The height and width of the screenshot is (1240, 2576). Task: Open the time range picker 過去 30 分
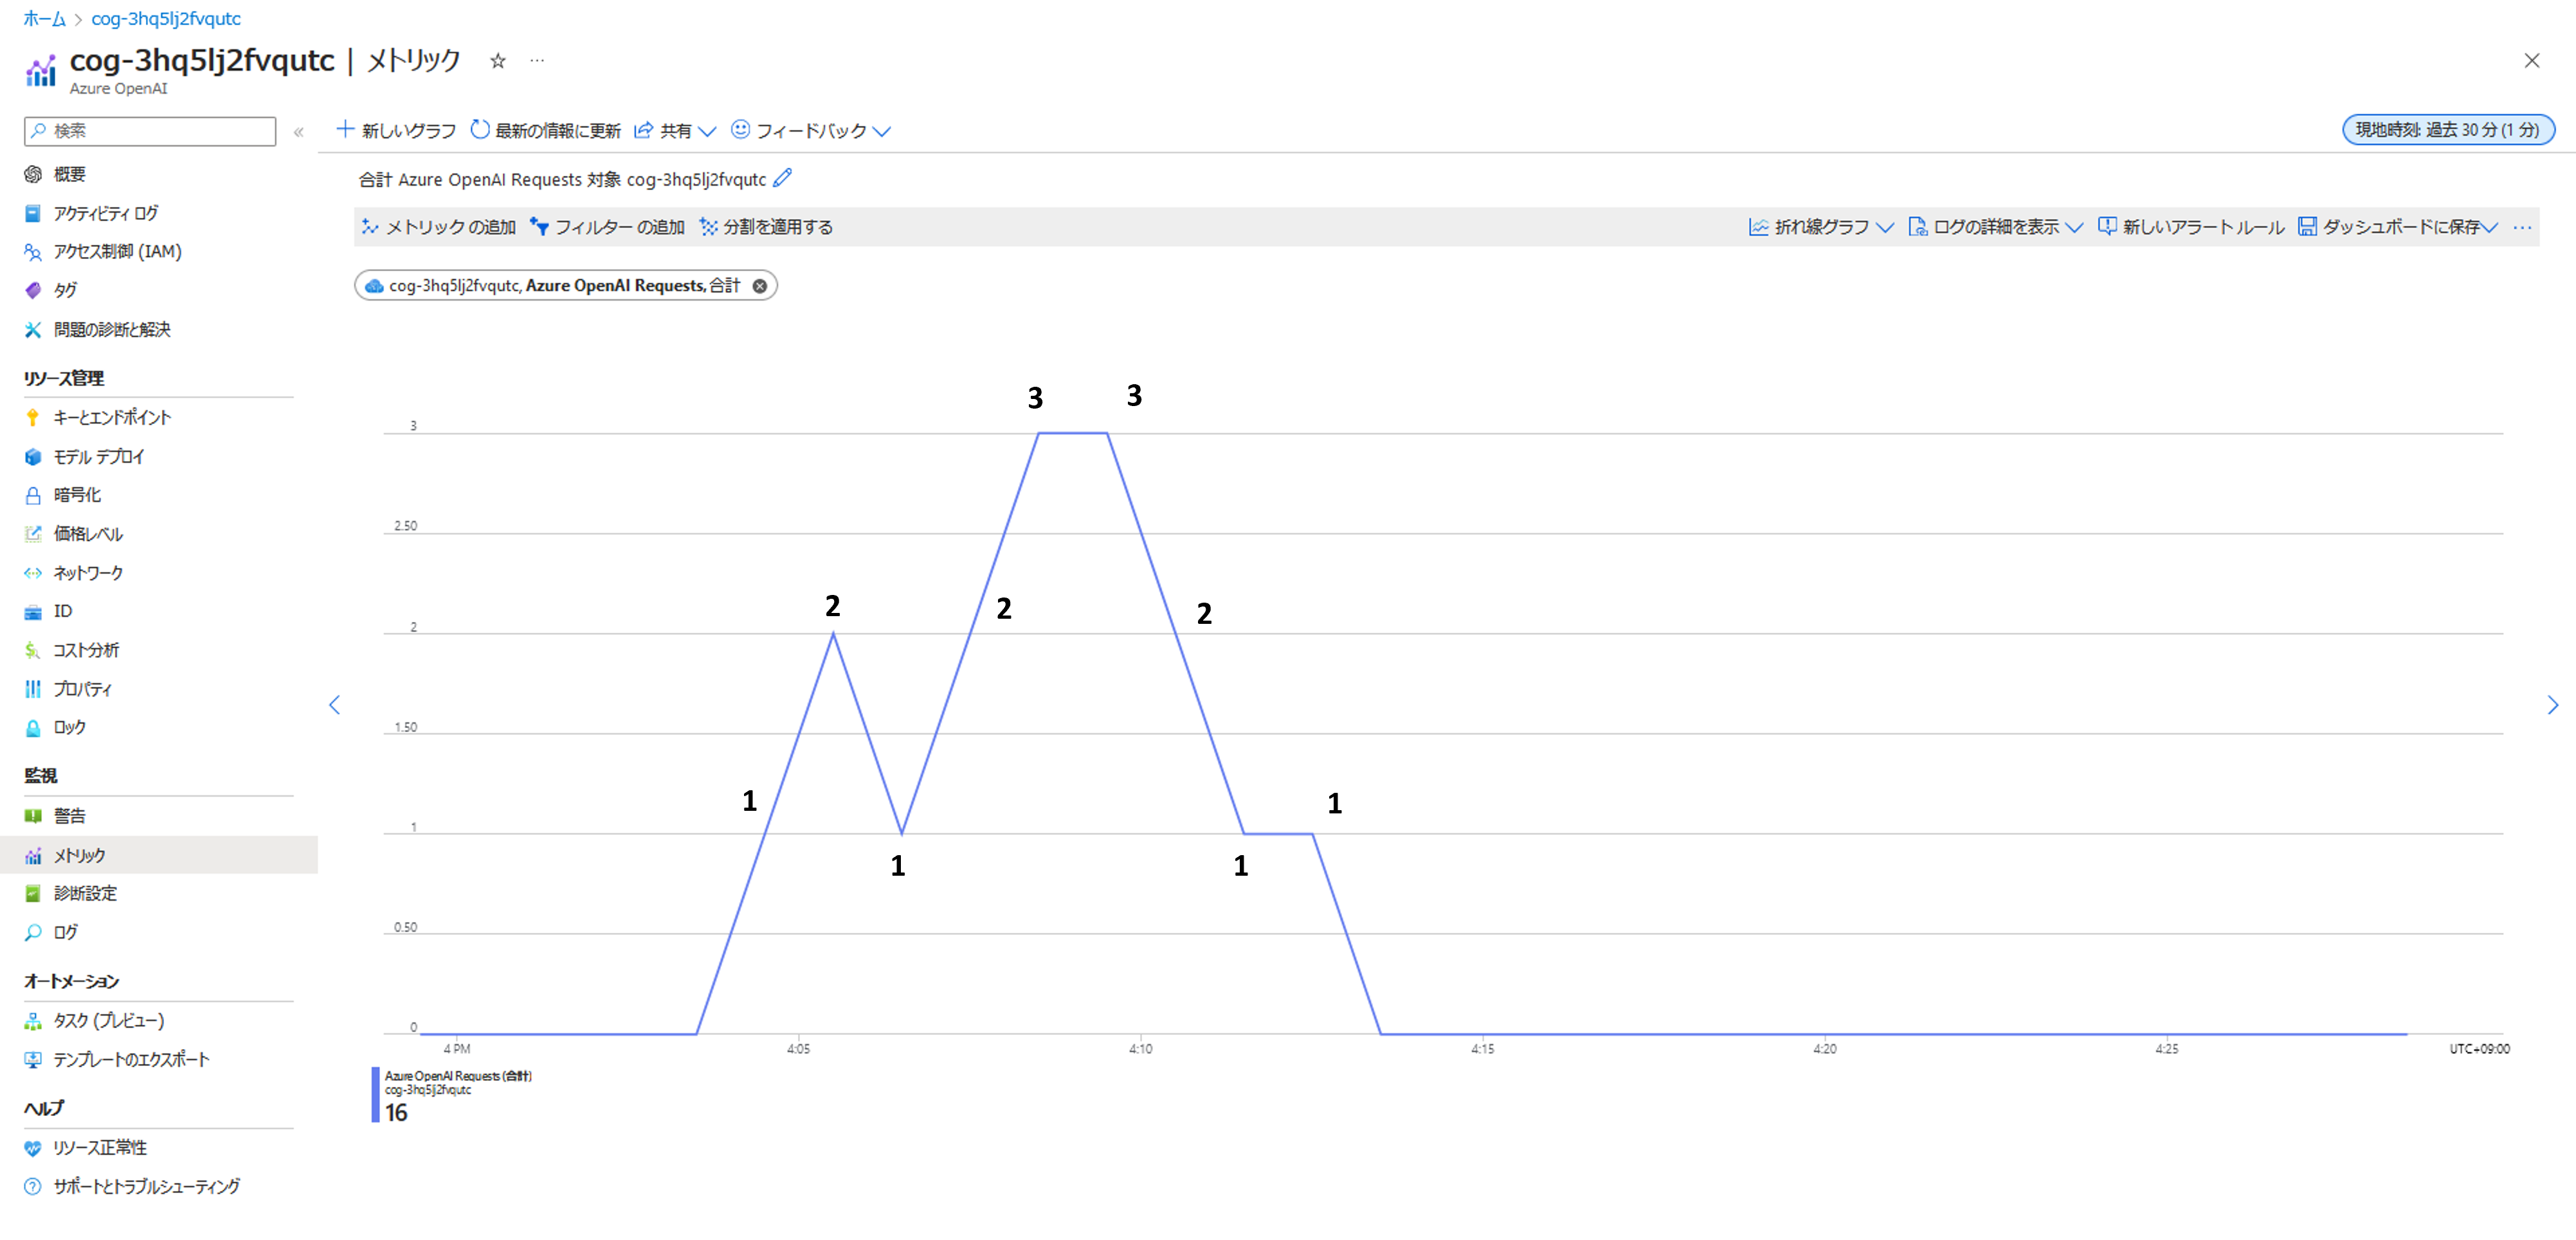pos(2448,130)
